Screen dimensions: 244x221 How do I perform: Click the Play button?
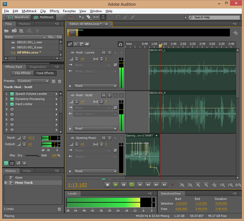tap(115, 184)
